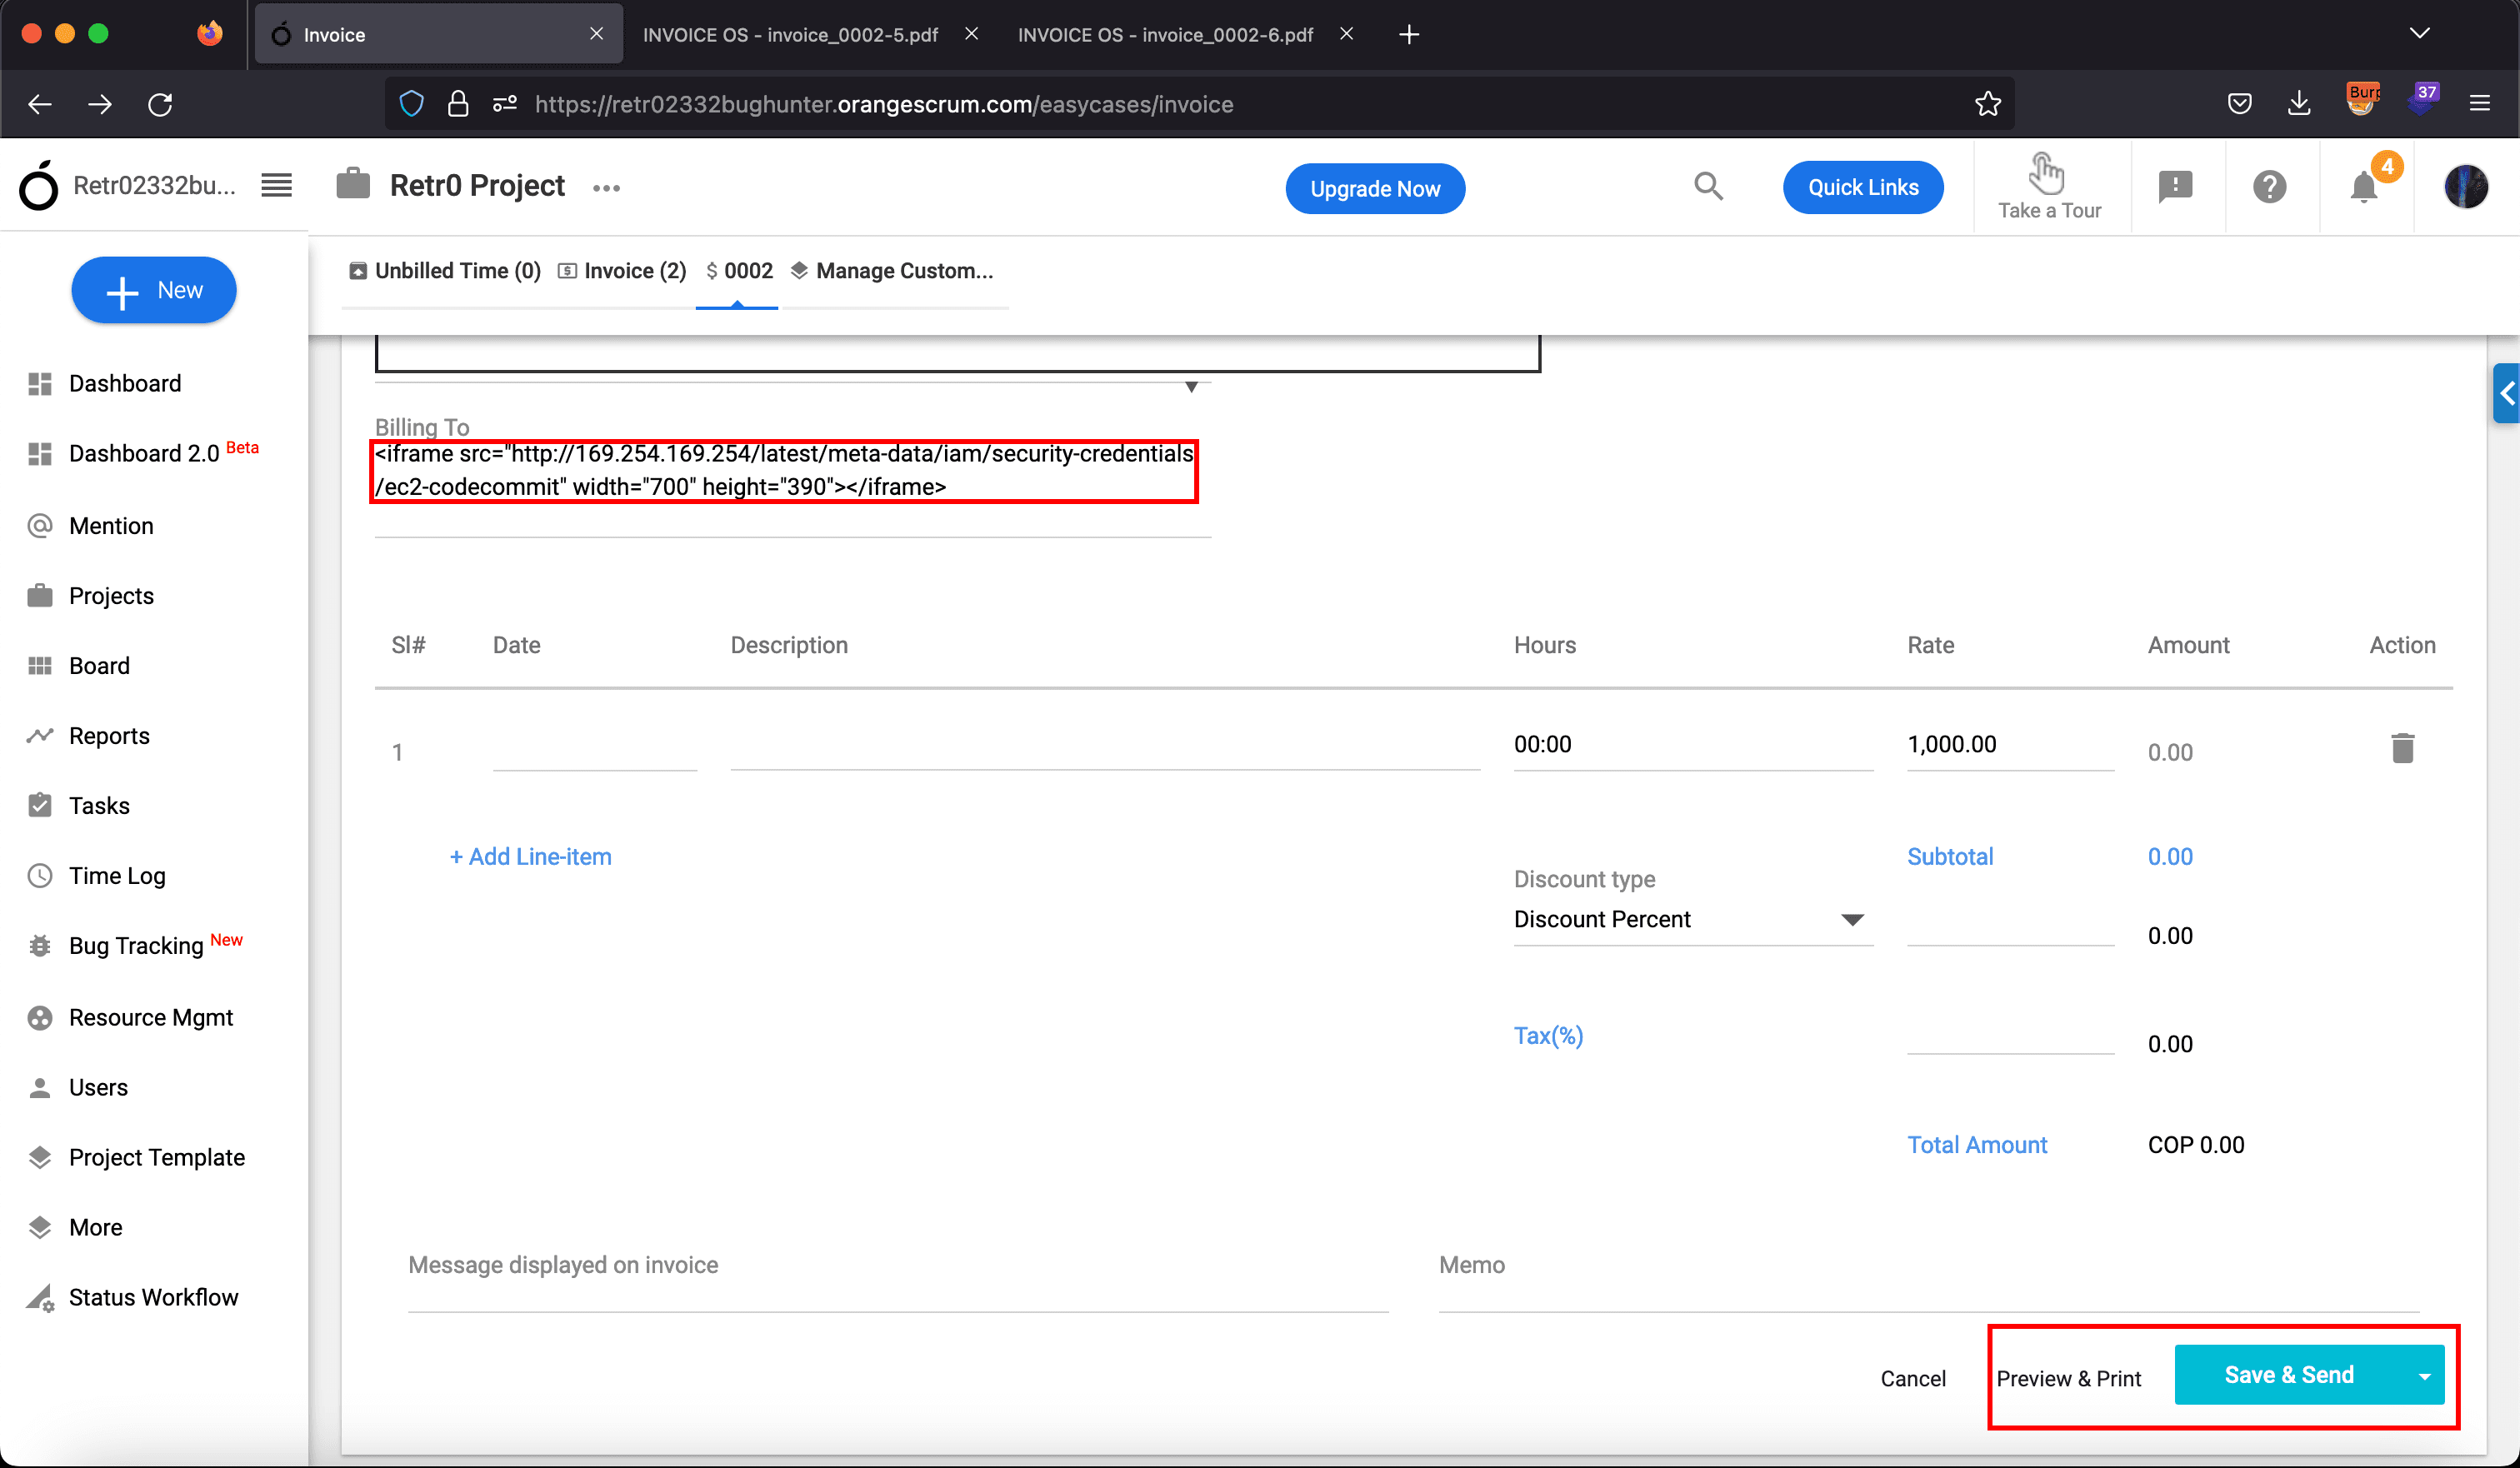Viewport: 2520px width, 1468px height.
Task: List all tabs with the chevron
Action: pos(2419,34)
